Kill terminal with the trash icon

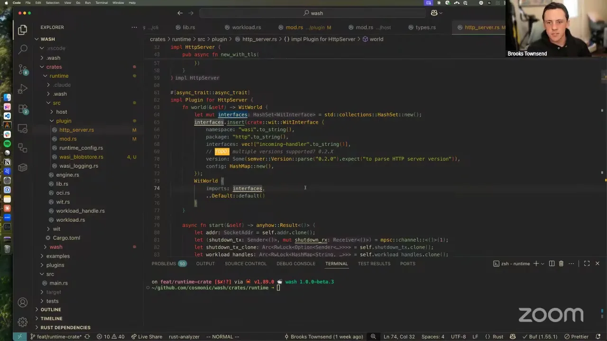point(561,264)
